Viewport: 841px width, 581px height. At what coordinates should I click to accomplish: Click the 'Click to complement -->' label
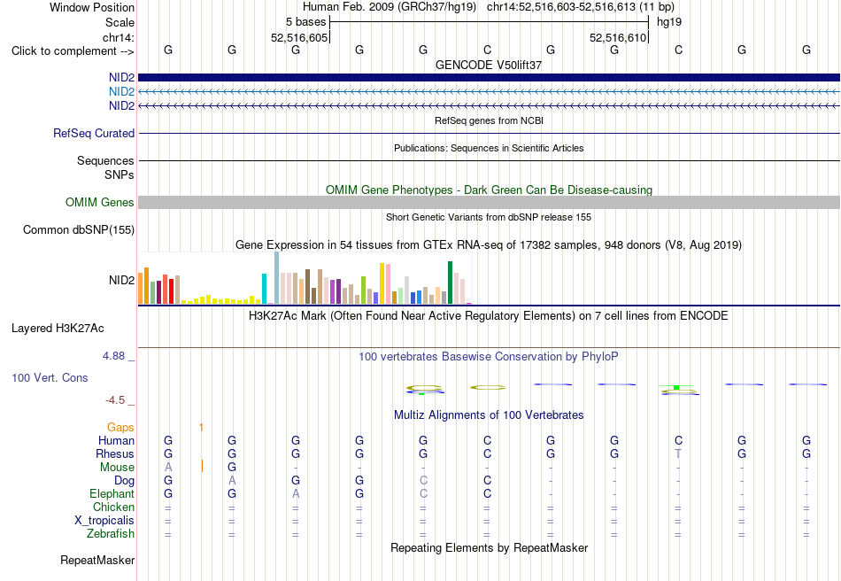pyautogui.click(x=73, y=51)
